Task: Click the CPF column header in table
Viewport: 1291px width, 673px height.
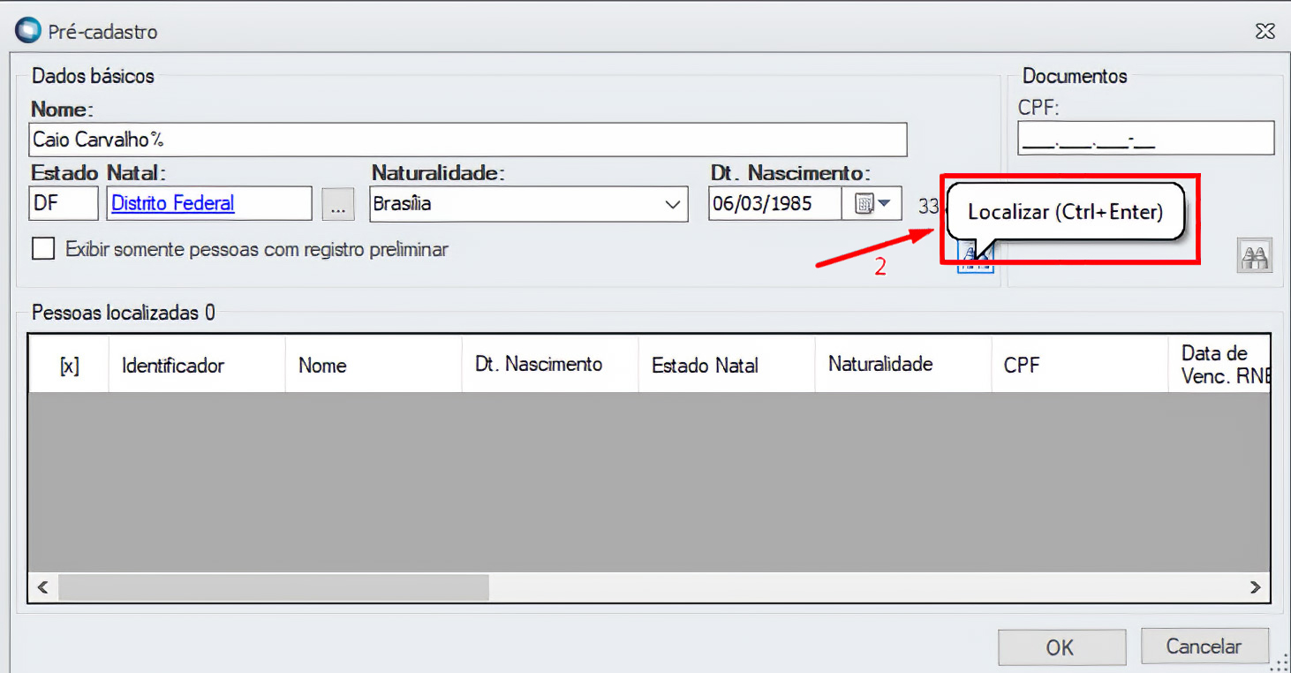Action: (1022, 366)
